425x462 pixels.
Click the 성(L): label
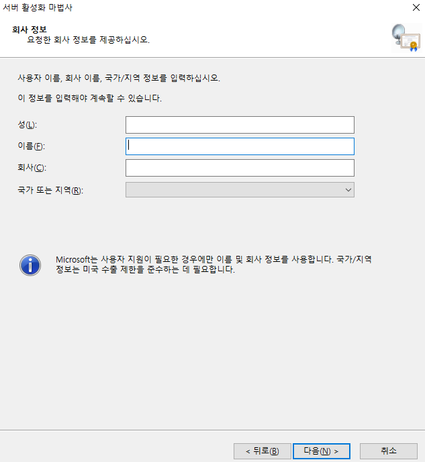point(27,125)
